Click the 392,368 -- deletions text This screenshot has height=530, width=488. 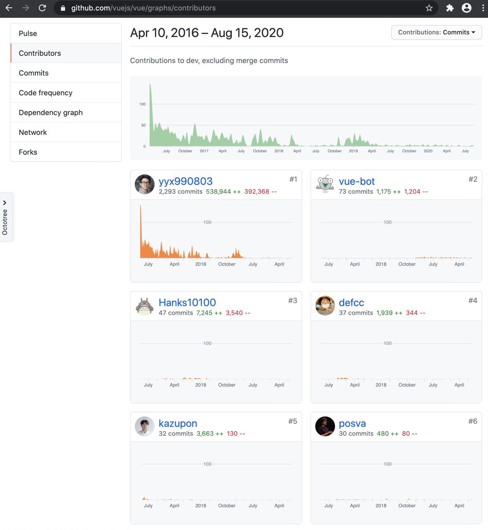pos(260,192)
